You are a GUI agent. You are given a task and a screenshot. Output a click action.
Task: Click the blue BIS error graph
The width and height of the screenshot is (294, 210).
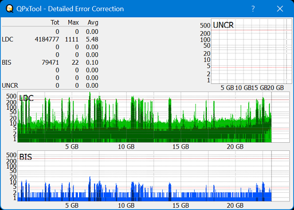[x=154, y=176]
